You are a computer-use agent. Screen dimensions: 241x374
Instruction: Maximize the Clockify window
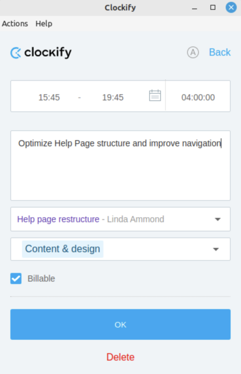213,8
